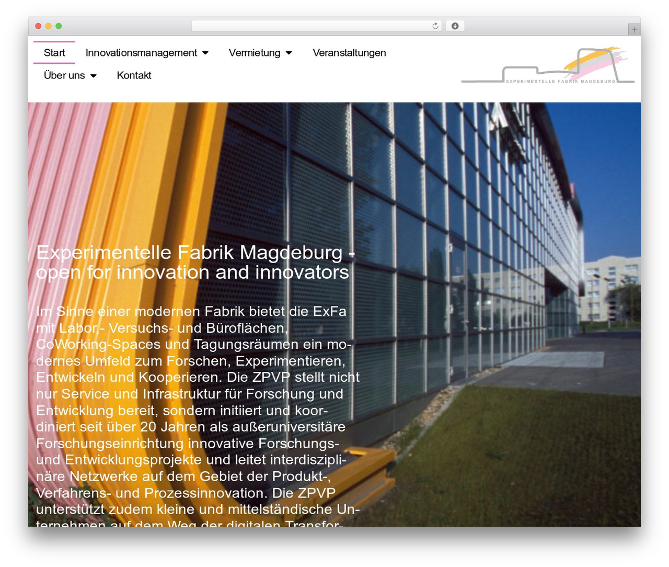Select the Start menu item
This screenshot has height=567, width=669.
point(54,53)
